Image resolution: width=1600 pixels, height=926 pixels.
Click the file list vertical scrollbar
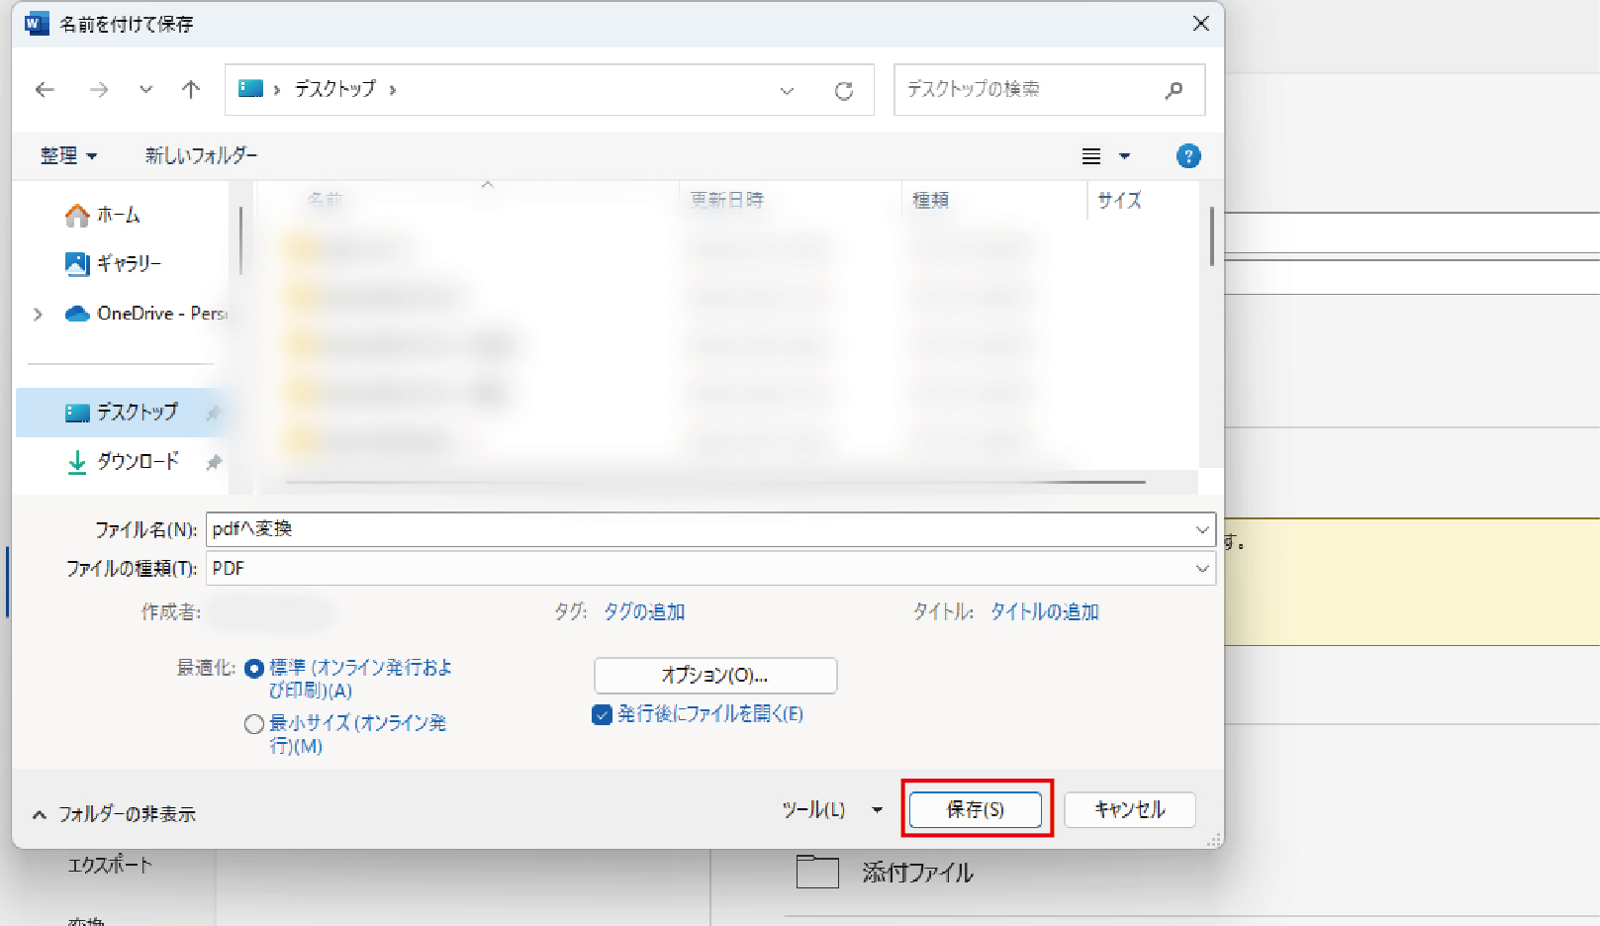(x=1211, y=236)
